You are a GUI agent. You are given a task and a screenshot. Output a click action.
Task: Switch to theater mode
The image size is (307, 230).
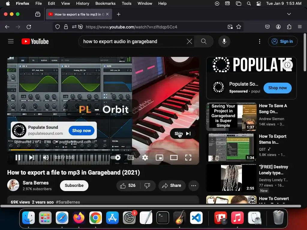click(174, 158)
